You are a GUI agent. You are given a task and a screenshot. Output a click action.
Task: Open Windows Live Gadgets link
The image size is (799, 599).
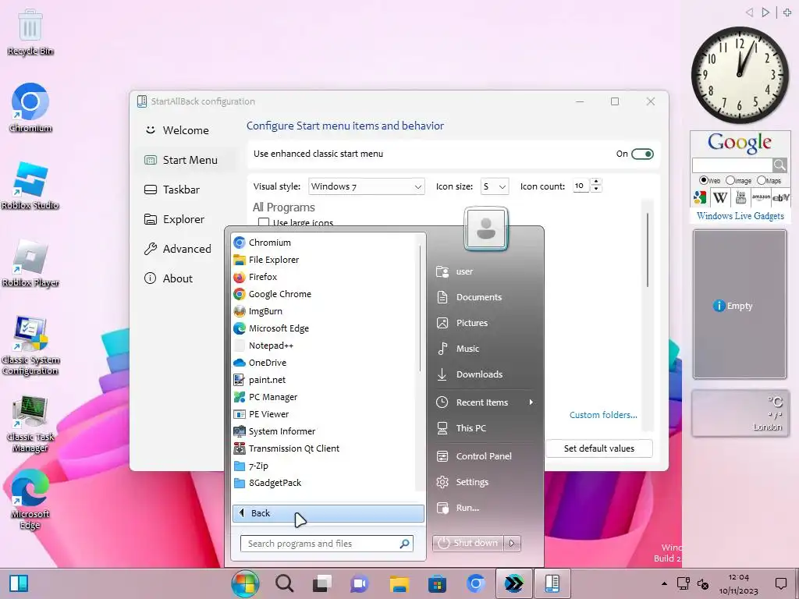(740, 216)
